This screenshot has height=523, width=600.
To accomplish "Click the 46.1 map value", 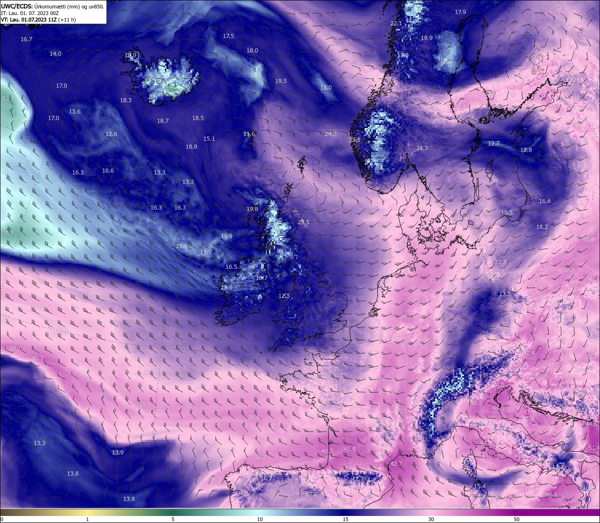I will point(551,494).
